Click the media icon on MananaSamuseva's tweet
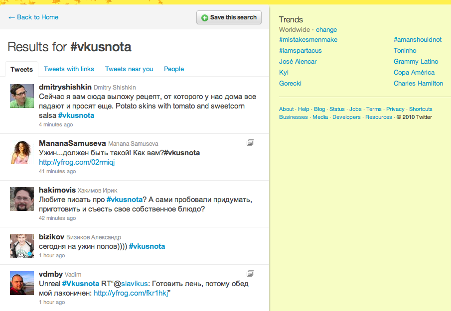451x311 pixels. pos(250,143)
